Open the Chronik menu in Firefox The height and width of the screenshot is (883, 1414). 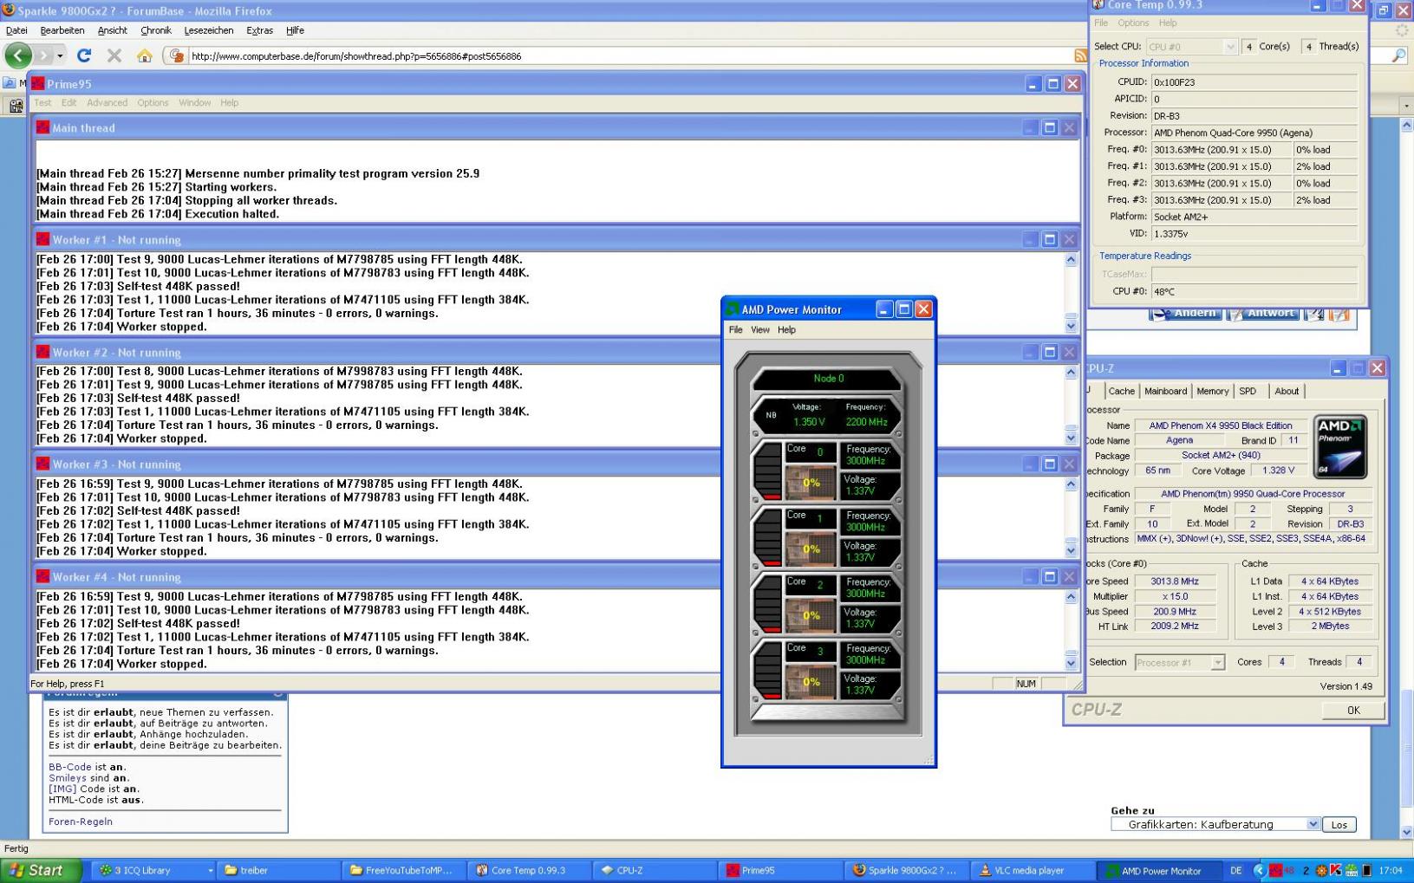[156, 30]
